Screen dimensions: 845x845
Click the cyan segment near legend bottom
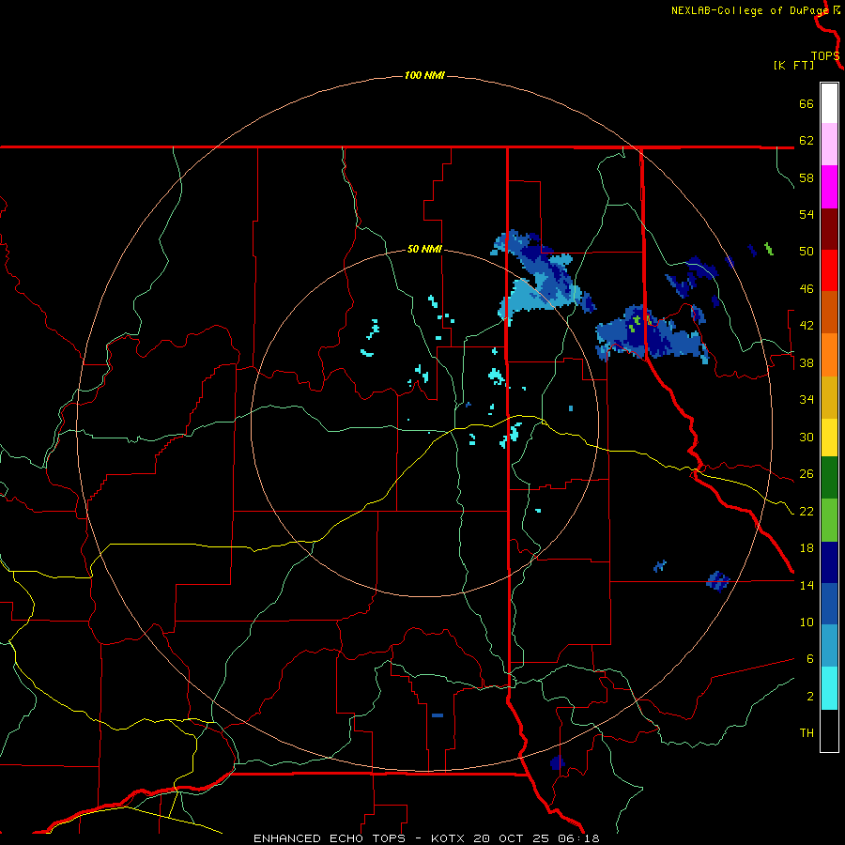829,688
